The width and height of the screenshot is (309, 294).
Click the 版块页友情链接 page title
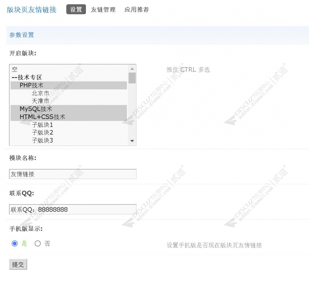(32, 10)
